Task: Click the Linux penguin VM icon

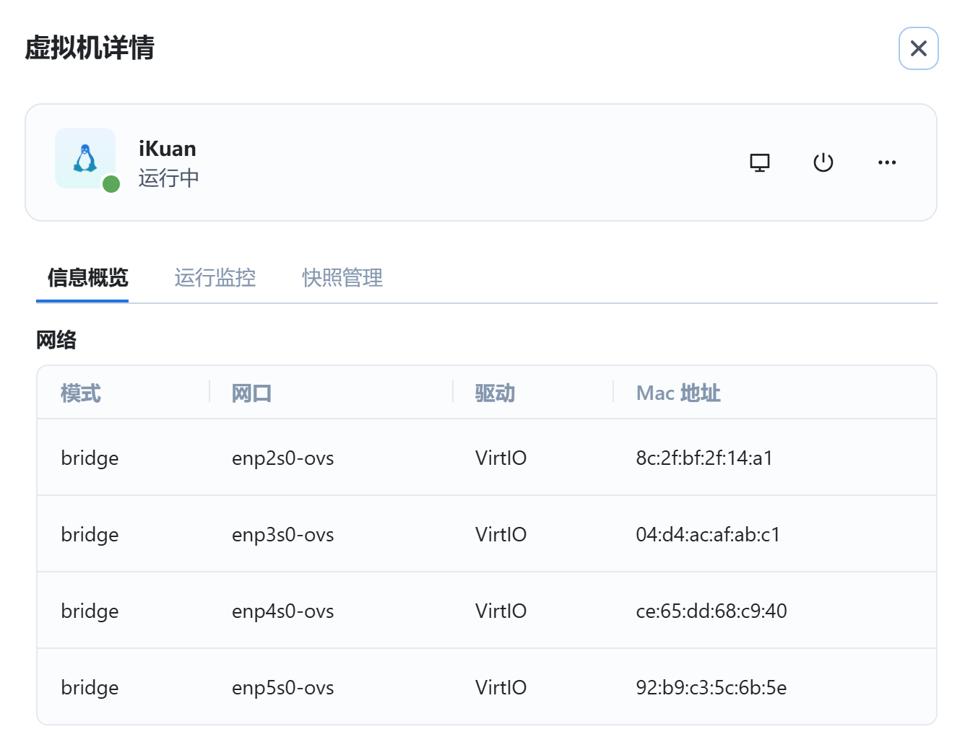Action: pos(85,158)
